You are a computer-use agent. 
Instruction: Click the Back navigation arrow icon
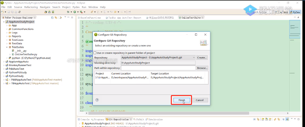(115, 12)
